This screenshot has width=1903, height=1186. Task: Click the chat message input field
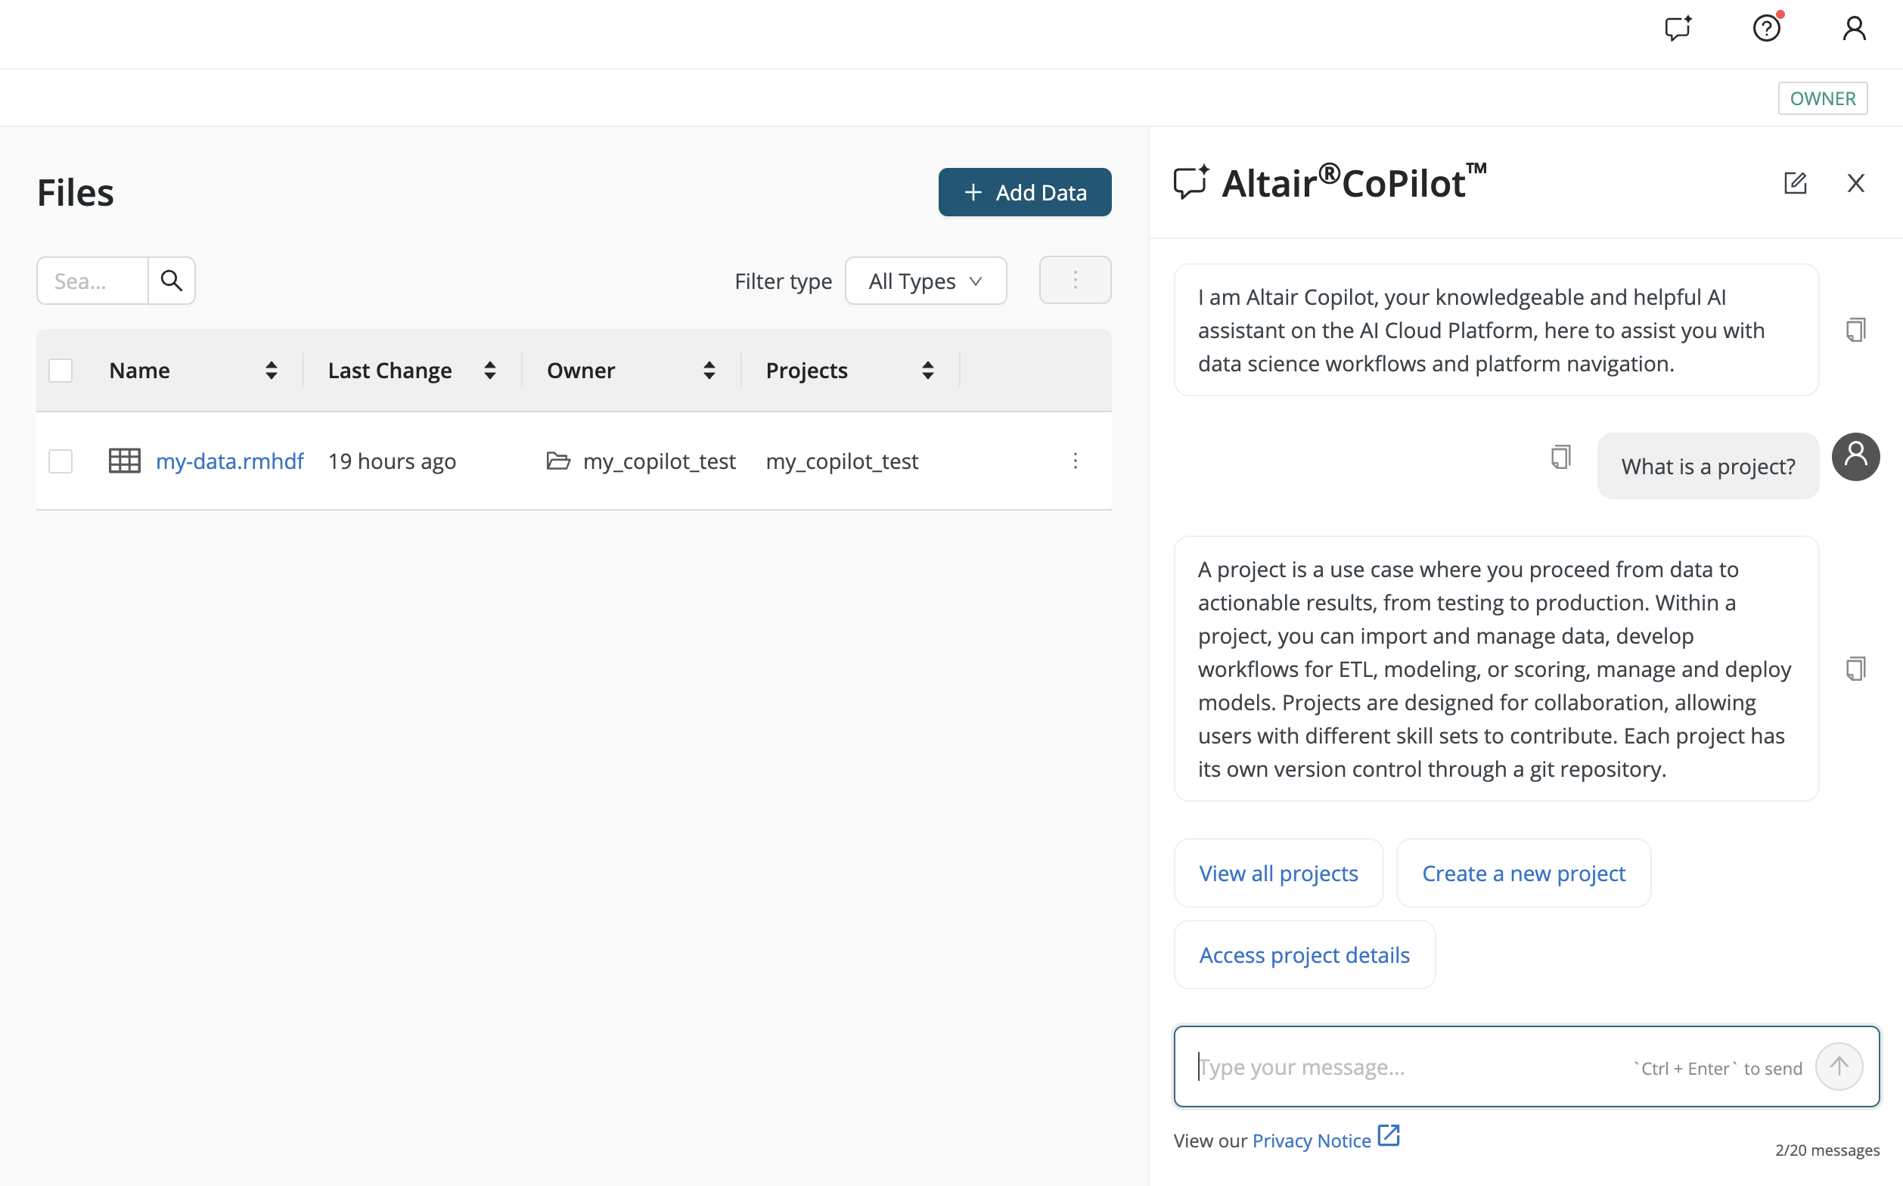[x=1412, y=1066]
